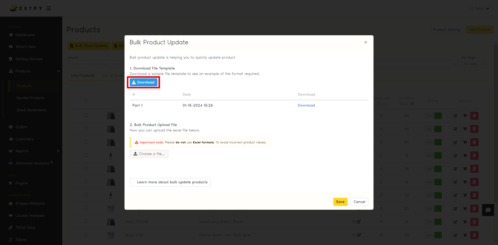Expand the Reports submenu arrow
The height and width of the screenshot is (245, 498).
point(58,151)
